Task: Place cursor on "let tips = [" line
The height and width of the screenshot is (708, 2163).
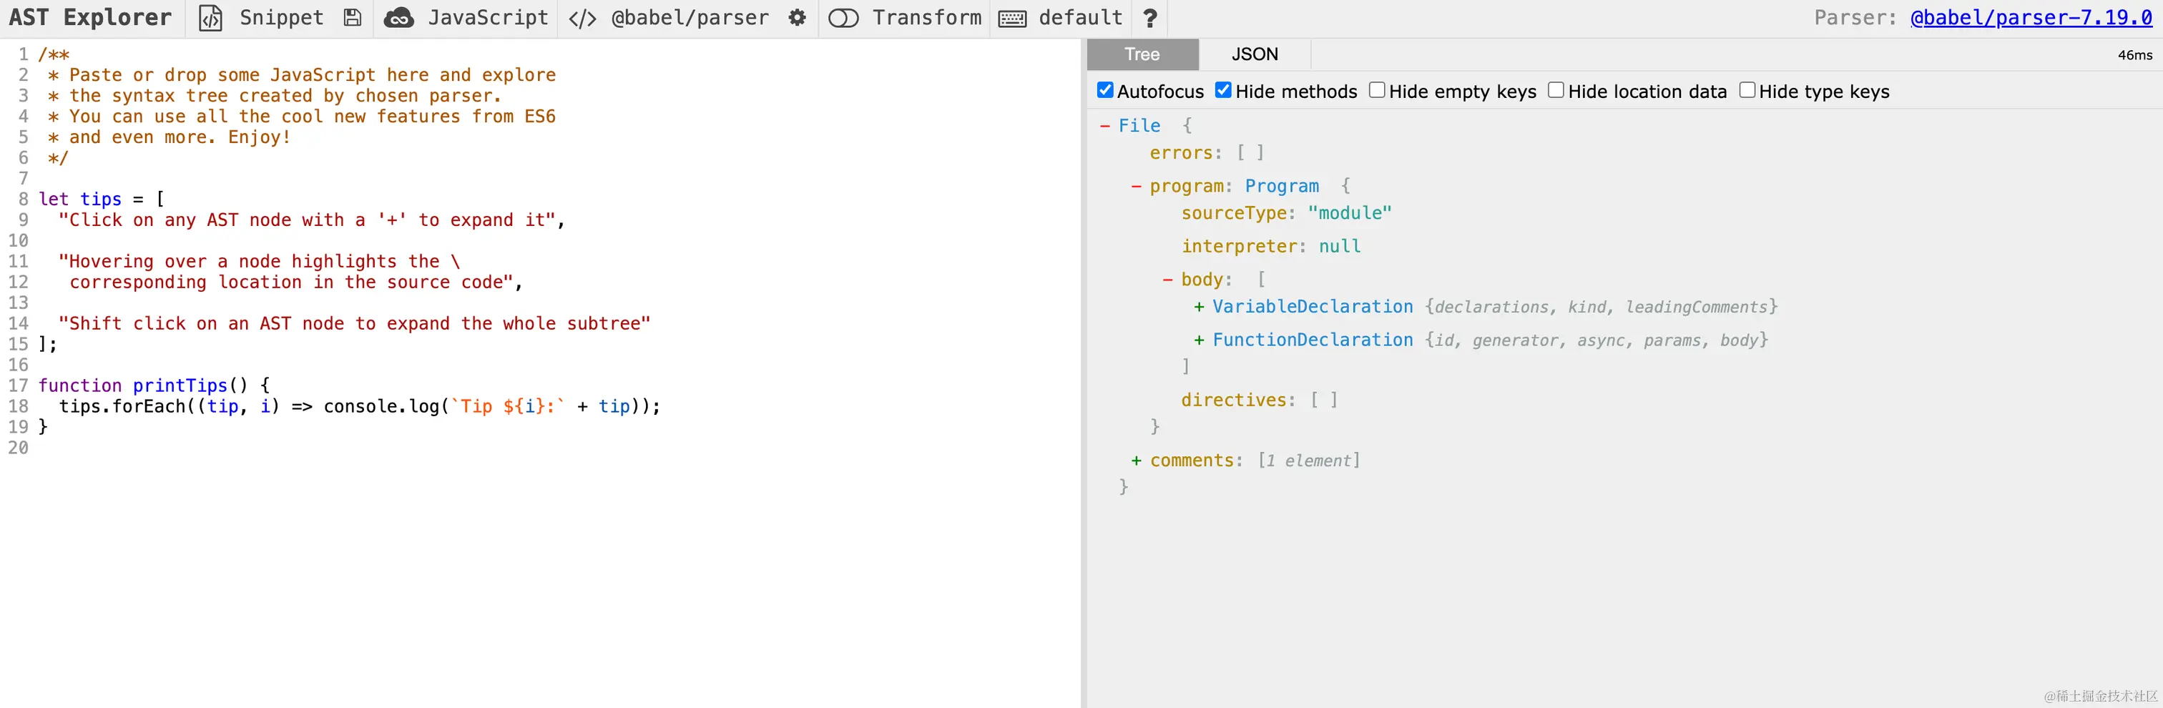Action: (102, 199)
